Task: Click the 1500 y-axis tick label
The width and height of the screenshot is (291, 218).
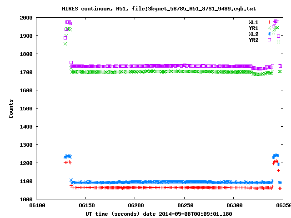Action: tap(26, 109)
